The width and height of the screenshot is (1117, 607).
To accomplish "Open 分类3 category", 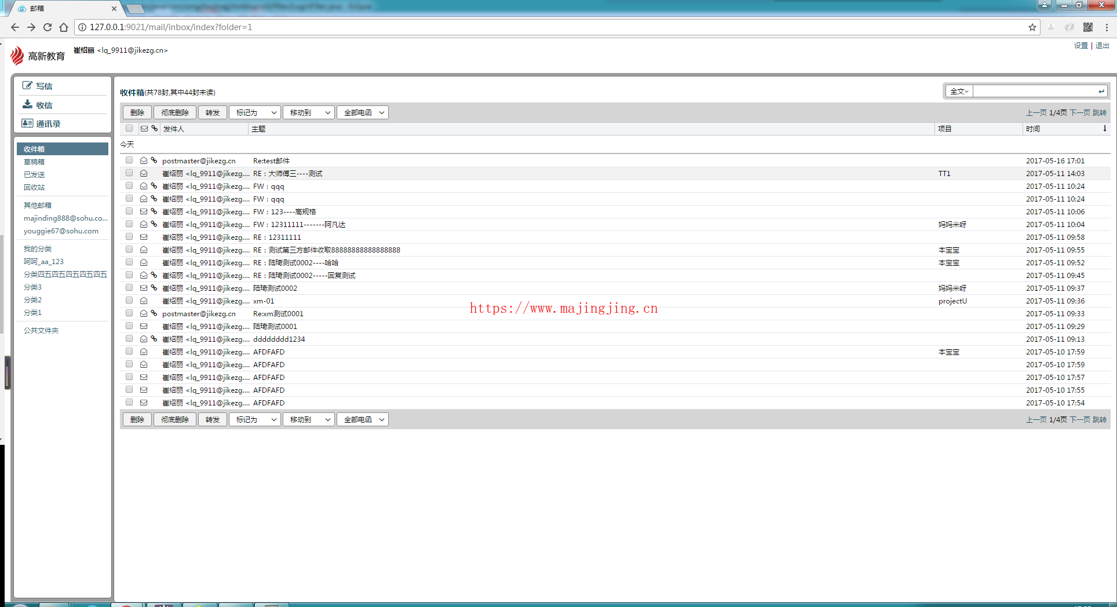I will click(x=32, y=287).
